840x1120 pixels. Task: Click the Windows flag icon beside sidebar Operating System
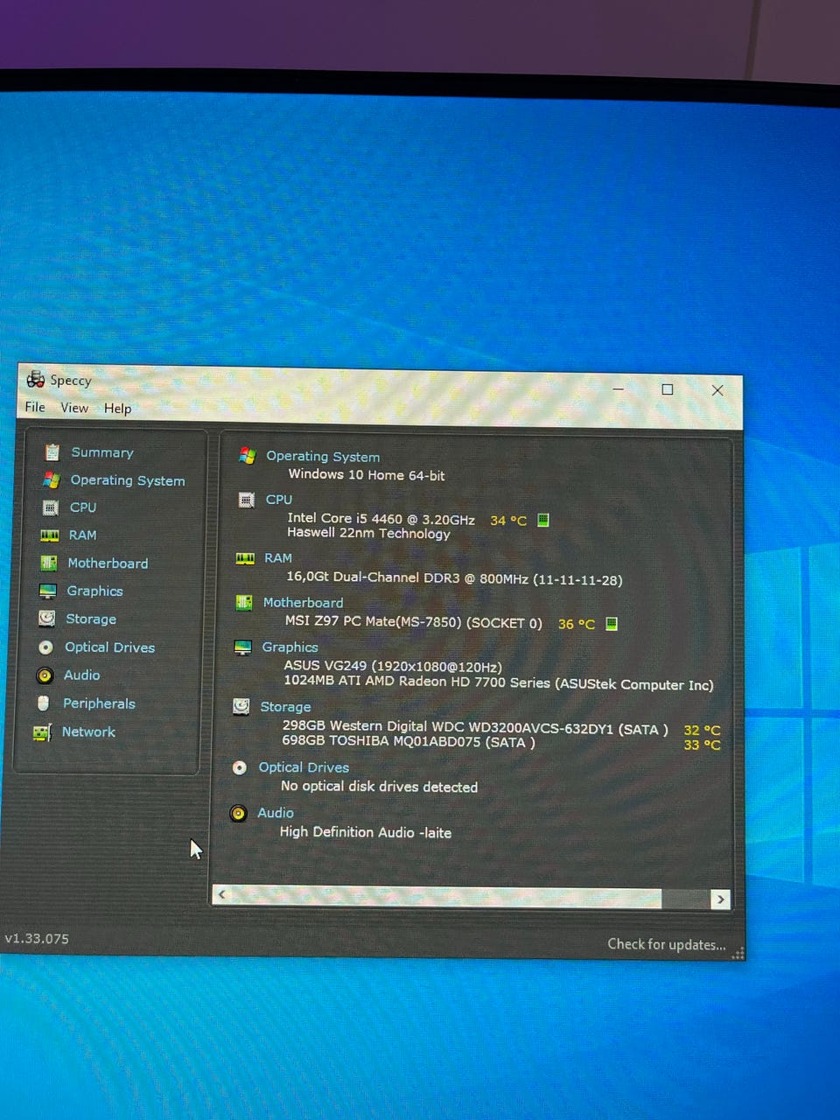52,480
